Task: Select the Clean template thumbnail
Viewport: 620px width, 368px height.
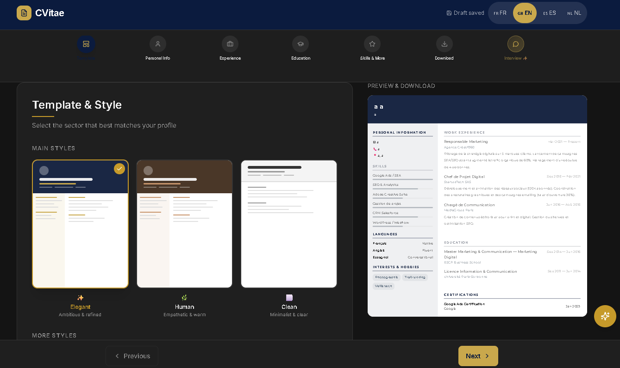Action: coord(289,224)
